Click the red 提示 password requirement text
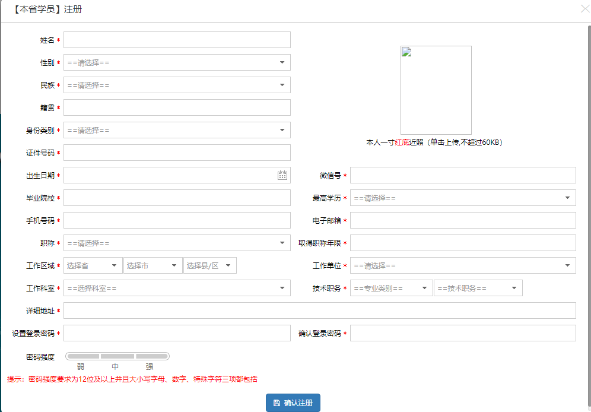Viewport: 591px width, 412px height. [132, 379]
